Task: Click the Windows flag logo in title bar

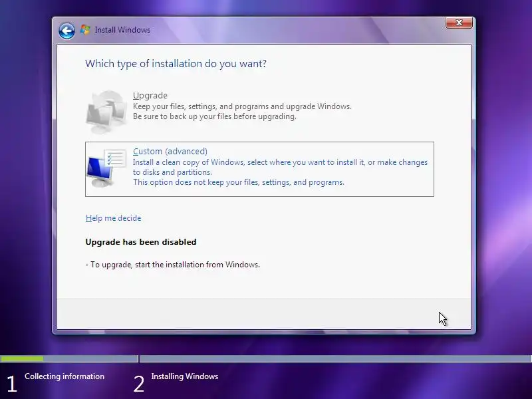Action: point(85,30)
